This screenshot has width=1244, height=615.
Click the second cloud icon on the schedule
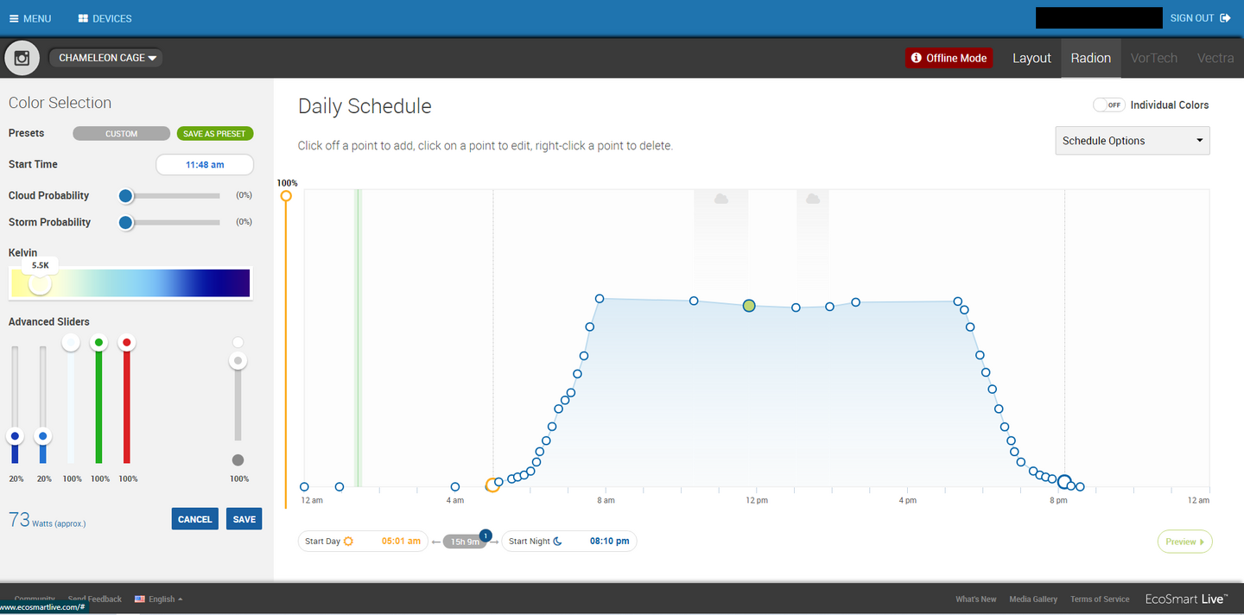pyautogui.click(x=812, y=200)
